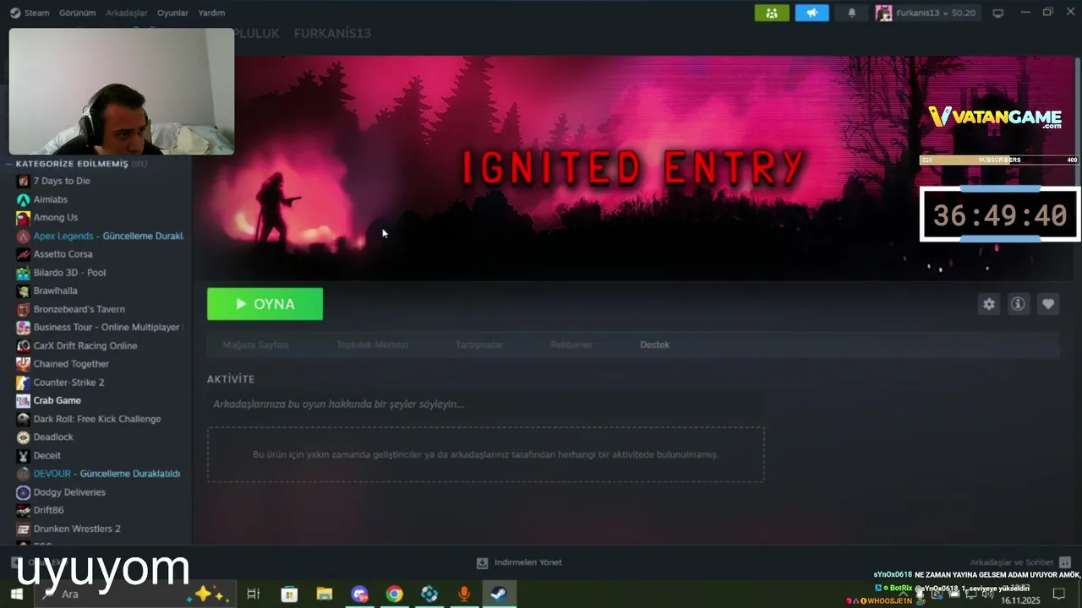Open the Arkadaşlar menu
Image resolution: width=1082 pixels, height=608 pixels.
coord(126,13)
